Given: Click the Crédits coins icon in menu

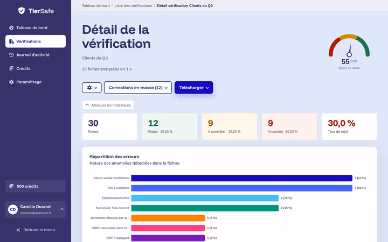Looking at the screenshot, I should pyautogui.click(x=11, y=68).
